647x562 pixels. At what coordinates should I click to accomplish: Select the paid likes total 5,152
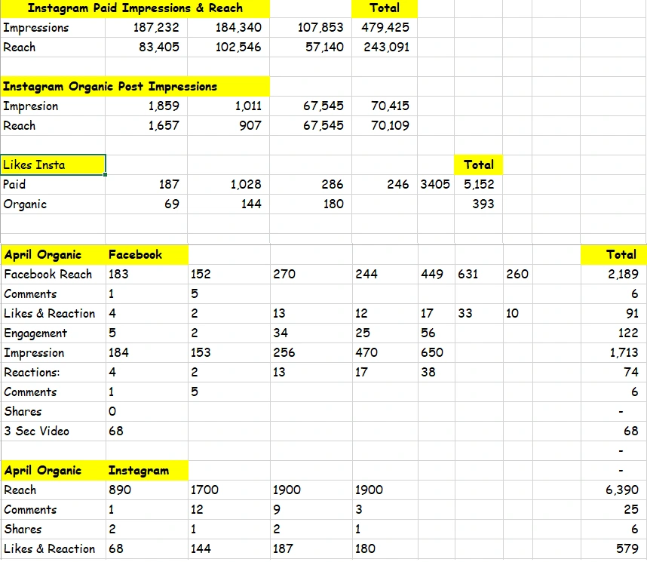coord(478,184)
